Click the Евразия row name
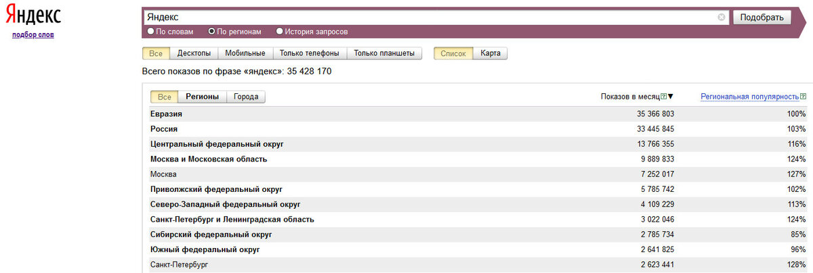The height and width of the screenshot is (273, 813). point(166,114)
